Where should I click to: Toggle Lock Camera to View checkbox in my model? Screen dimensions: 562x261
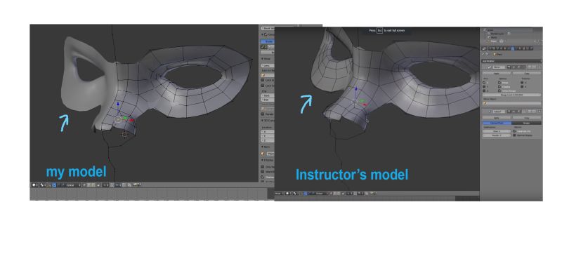[262, 85]
